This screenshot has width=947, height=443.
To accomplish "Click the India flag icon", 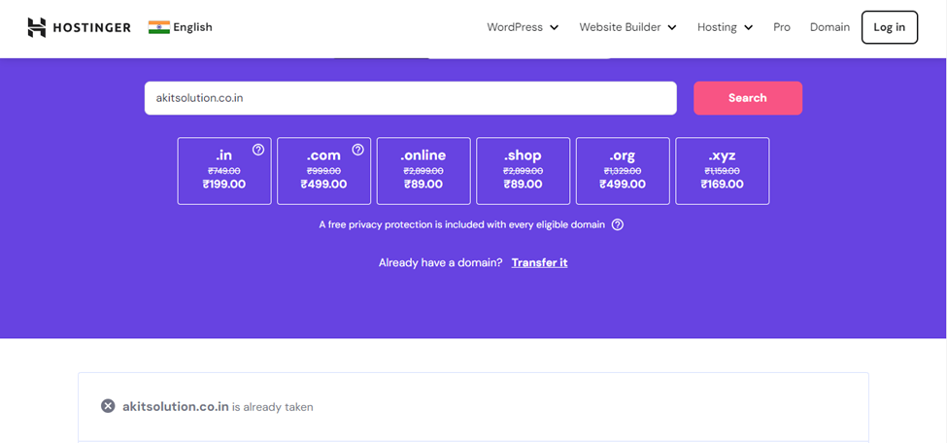I will click(159, 27).
